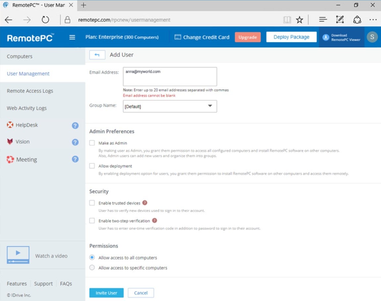The height and width of the screenshot is (301, 381).
Task: Show trusted devices help tooltip icon
Action: [145, 203]
